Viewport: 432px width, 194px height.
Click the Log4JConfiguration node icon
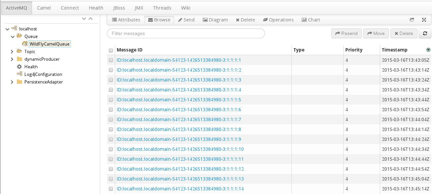click(x=19, y=74)
